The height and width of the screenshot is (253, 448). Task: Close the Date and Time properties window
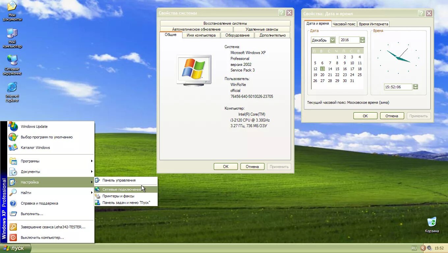point(429,14)
